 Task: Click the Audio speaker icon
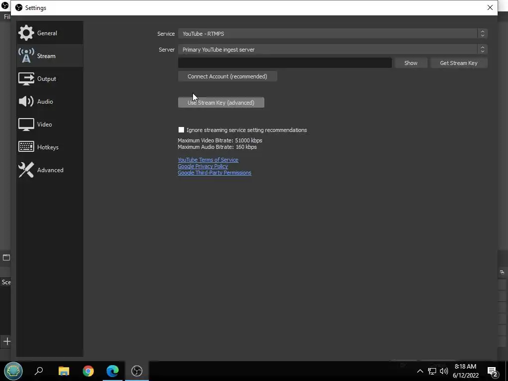(26, 101)
